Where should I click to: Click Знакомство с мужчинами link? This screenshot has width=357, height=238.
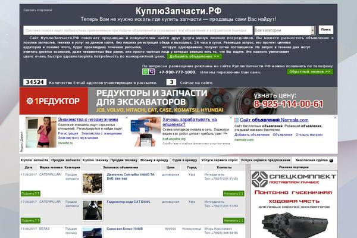(78, 138)
